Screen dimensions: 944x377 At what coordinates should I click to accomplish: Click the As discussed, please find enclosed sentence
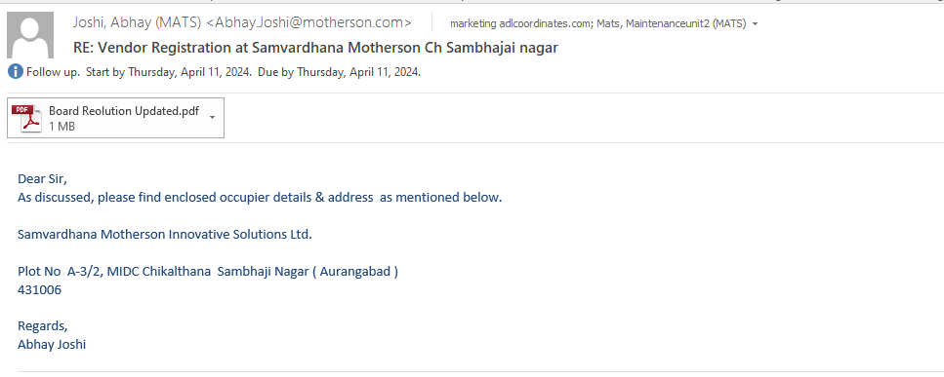(260, 197)
